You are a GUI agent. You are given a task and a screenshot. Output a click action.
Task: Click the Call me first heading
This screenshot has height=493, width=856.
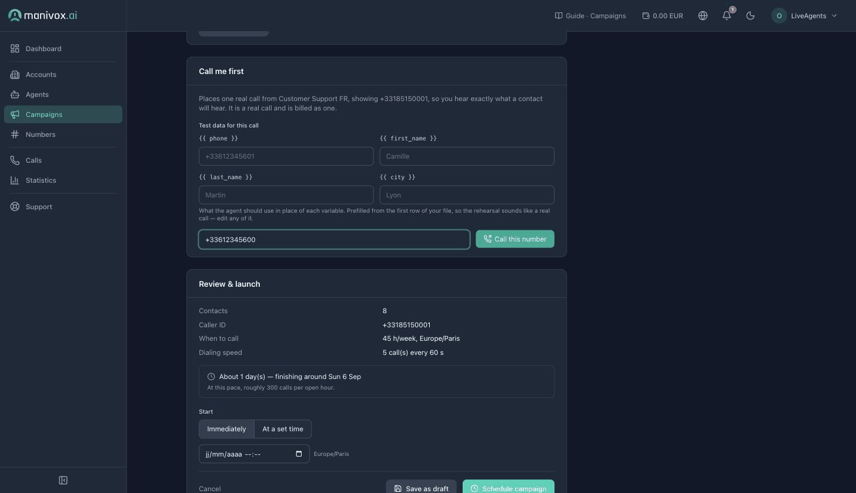pos(221,71)
